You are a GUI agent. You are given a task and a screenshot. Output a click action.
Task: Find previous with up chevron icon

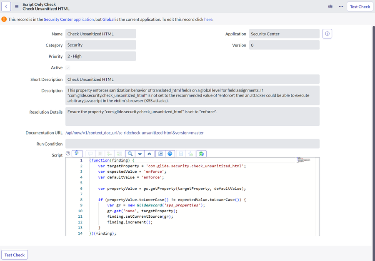[x=149, y=154]
